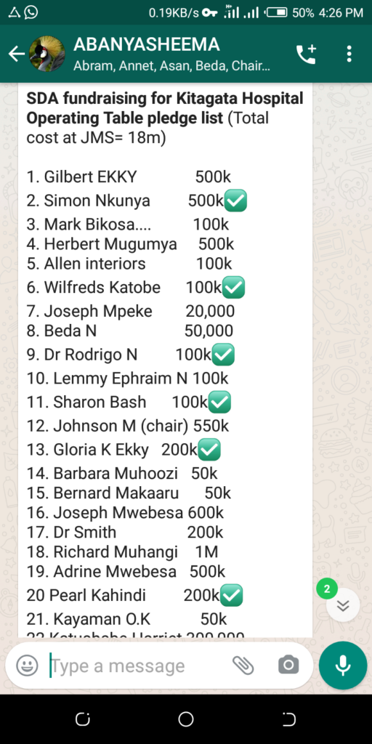Tap the paperclip attachment icon
The image size is (372, 744).
click(x=243, y=666)
